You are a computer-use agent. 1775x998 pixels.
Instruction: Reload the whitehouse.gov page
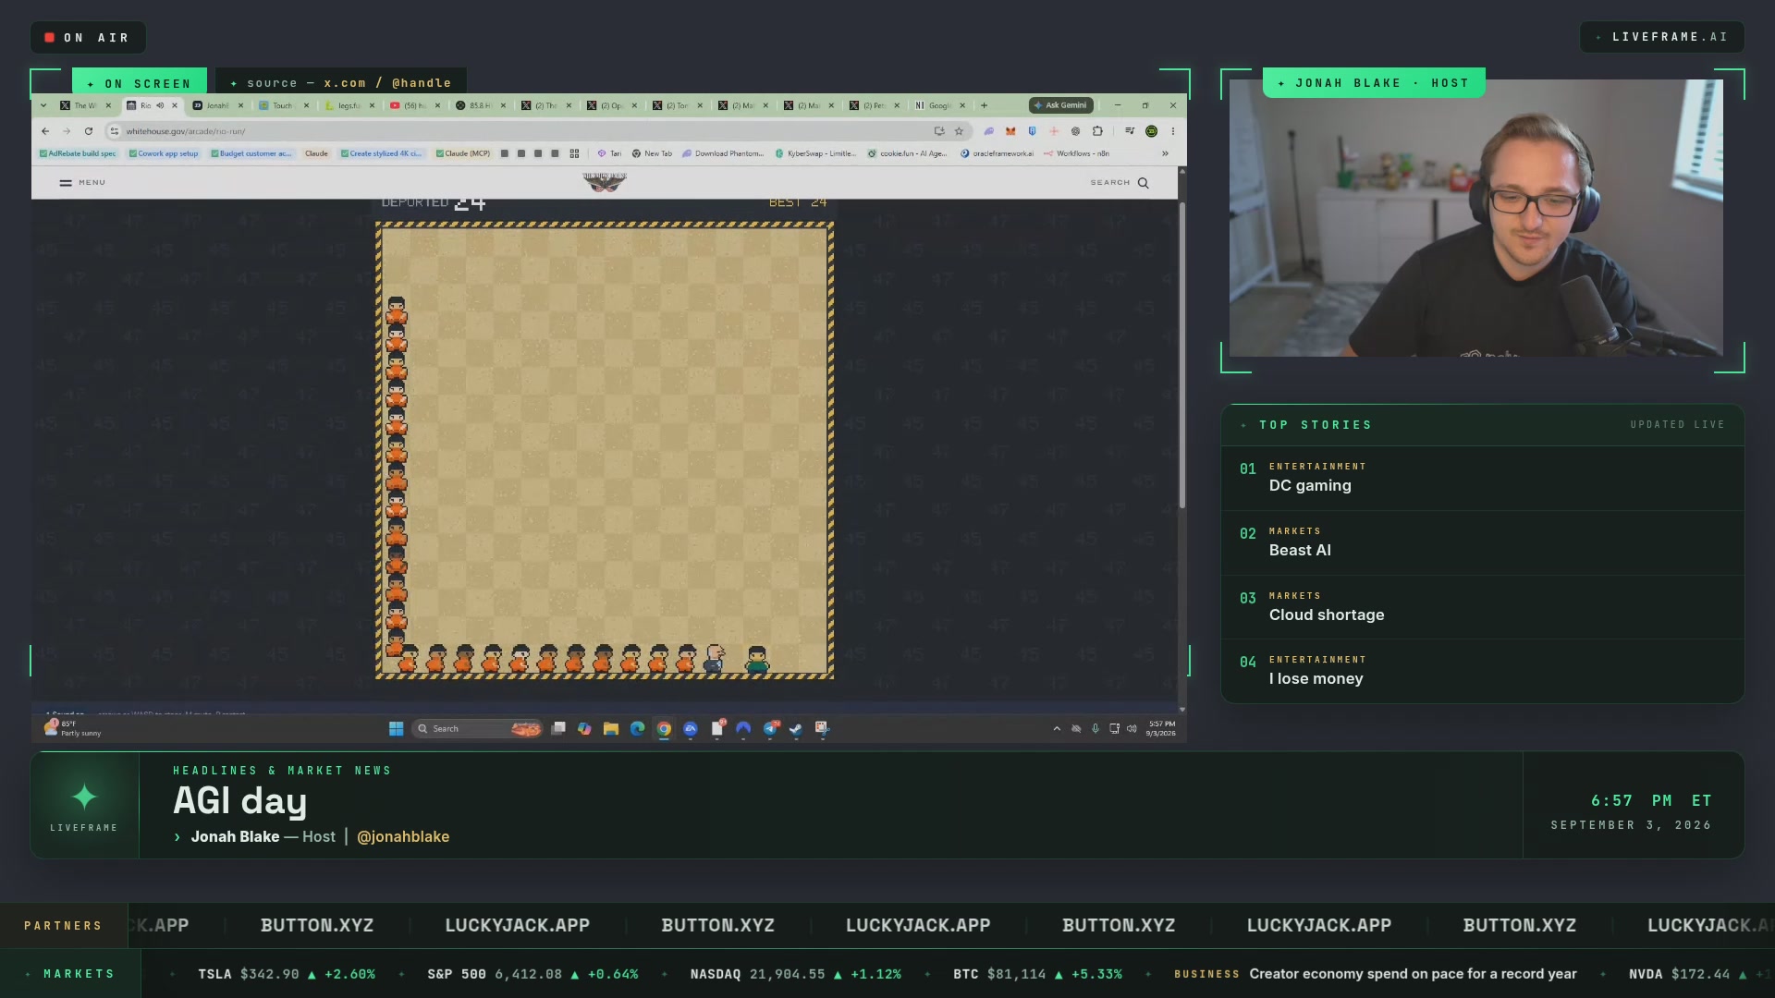pos(89,131)
